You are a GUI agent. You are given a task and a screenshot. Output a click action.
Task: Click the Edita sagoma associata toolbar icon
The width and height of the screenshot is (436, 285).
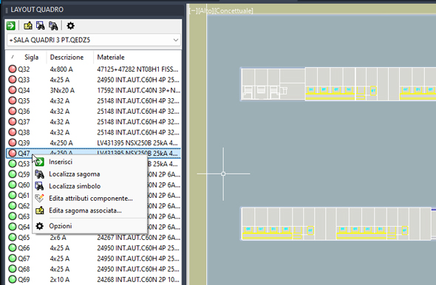click(x=28, y=26)
